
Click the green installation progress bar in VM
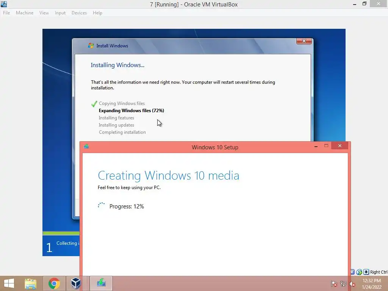(x=61, y=233)
